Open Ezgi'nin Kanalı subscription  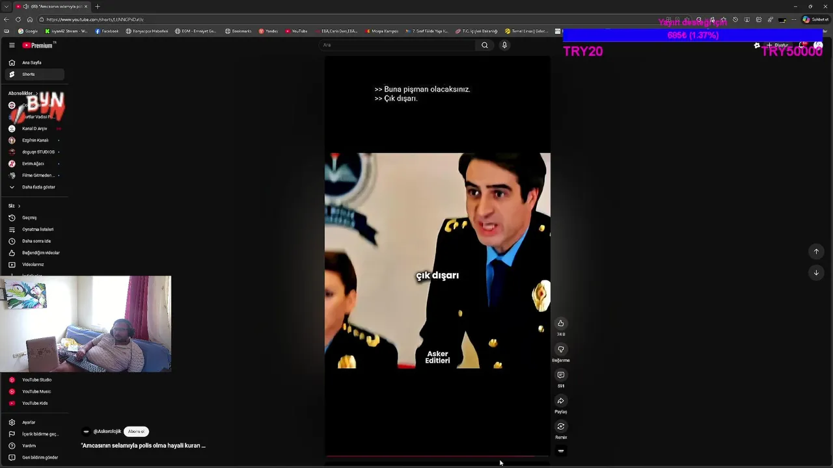(34, 140)
